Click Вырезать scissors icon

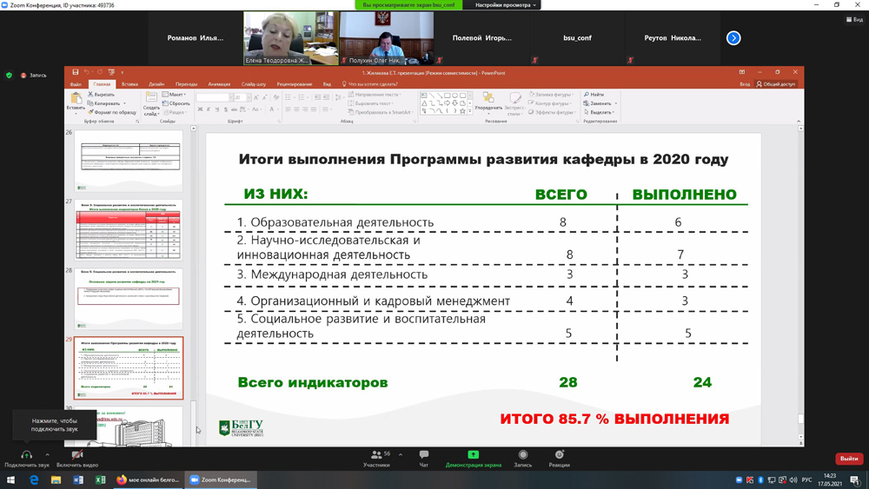tap(101, 95)
